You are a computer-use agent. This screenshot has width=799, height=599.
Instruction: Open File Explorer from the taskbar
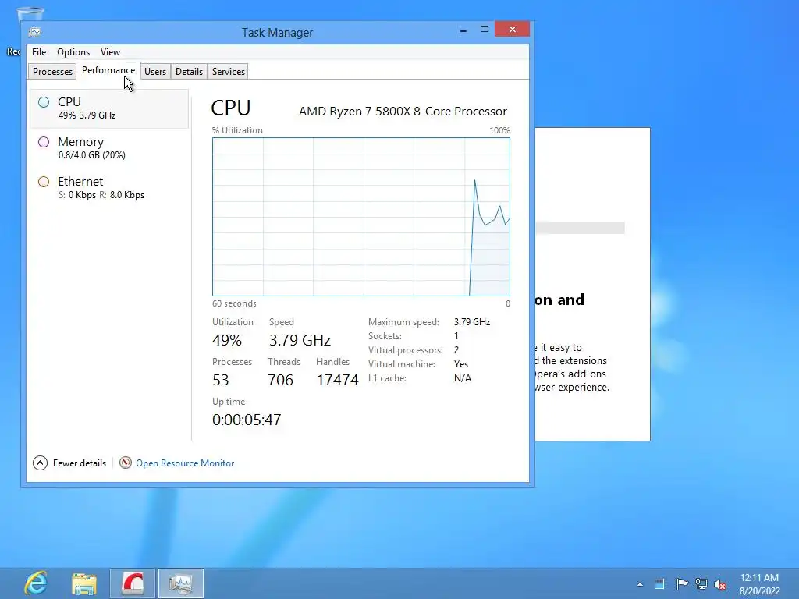(x=84, y=583)
